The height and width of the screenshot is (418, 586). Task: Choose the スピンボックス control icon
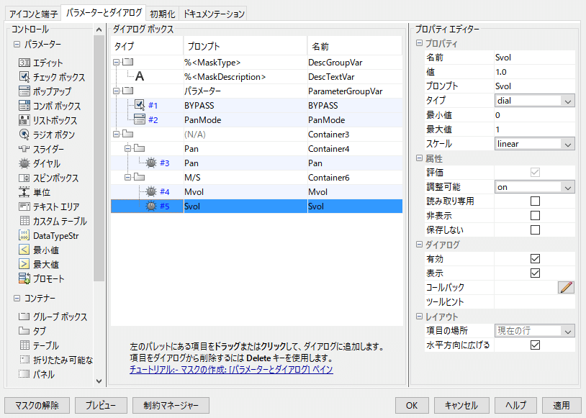pos(24,178)
